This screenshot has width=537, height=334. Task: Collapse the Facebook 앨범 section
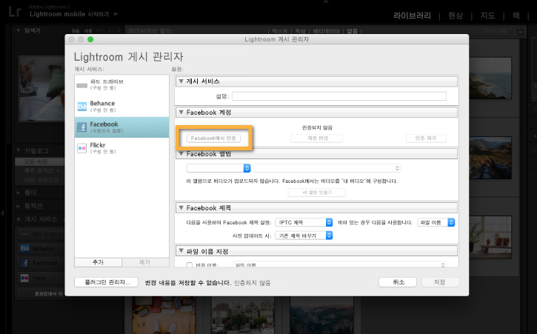tap(181, 154)
